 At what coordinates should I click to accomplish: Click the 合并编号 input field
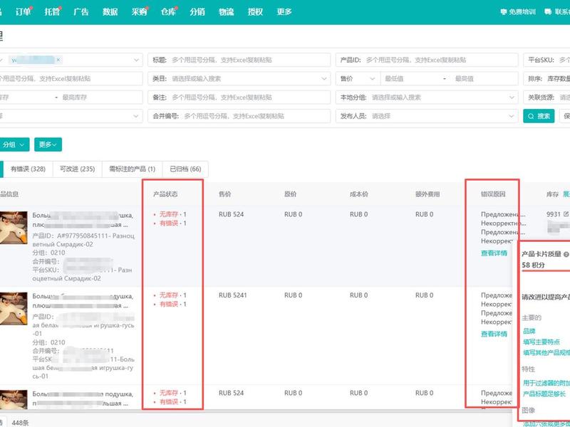point(239,116)
